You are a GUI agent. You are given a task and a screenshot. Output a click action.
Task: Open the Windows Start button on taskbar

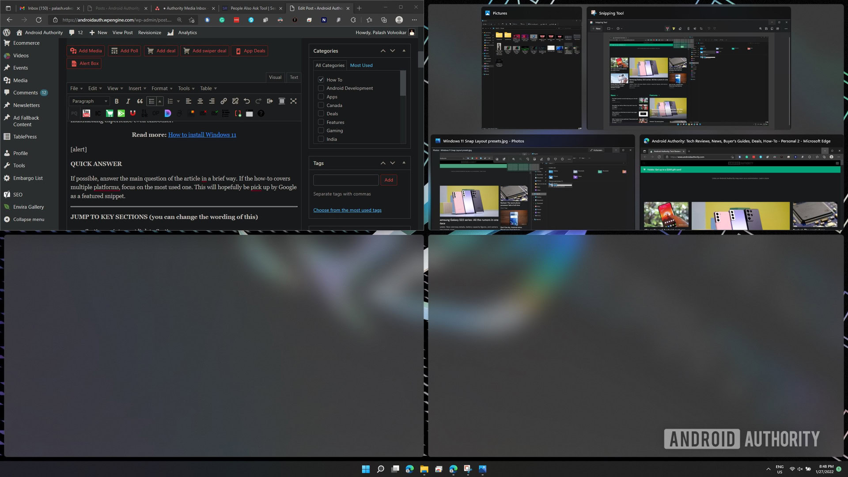tap(366, 469)
